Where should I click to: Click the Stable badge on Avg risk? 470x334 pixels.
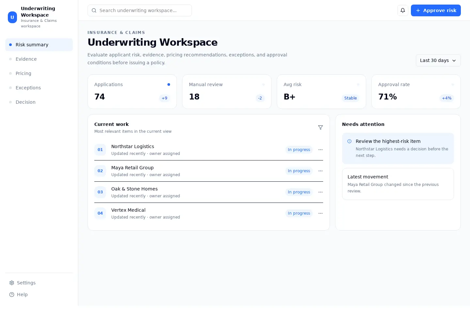tap(351, 98)
